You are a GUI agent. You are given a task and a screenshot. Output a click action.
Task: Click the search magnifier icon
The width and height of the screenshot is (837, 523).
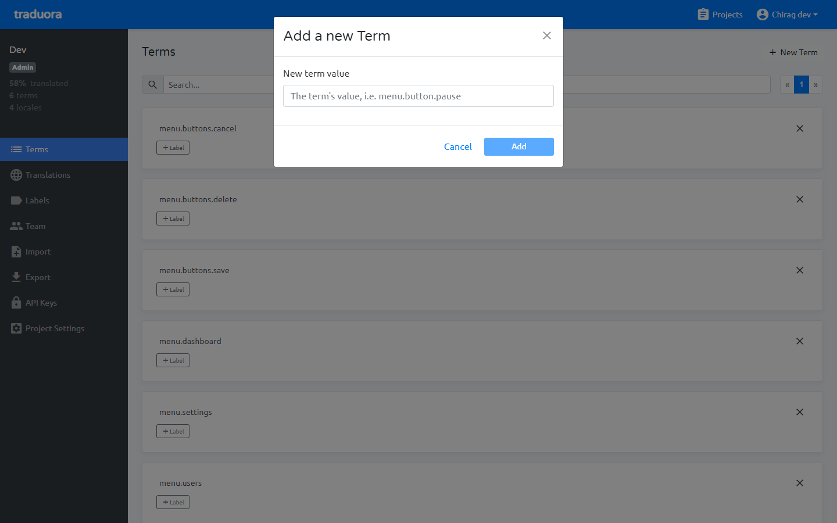pos(152,84)
